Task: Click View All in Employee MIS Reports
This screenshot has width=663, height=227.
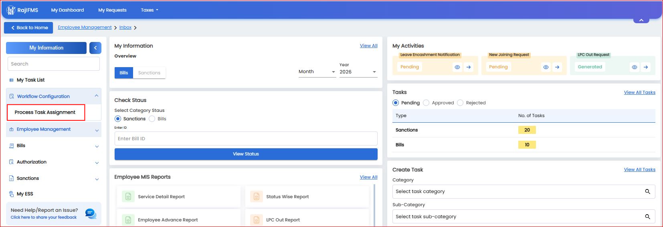Action: tap(369, 177)
